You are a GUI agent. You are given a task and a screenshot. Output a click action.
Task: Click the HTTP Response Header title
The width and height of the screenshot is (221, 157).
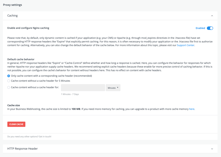coord(23,149)
